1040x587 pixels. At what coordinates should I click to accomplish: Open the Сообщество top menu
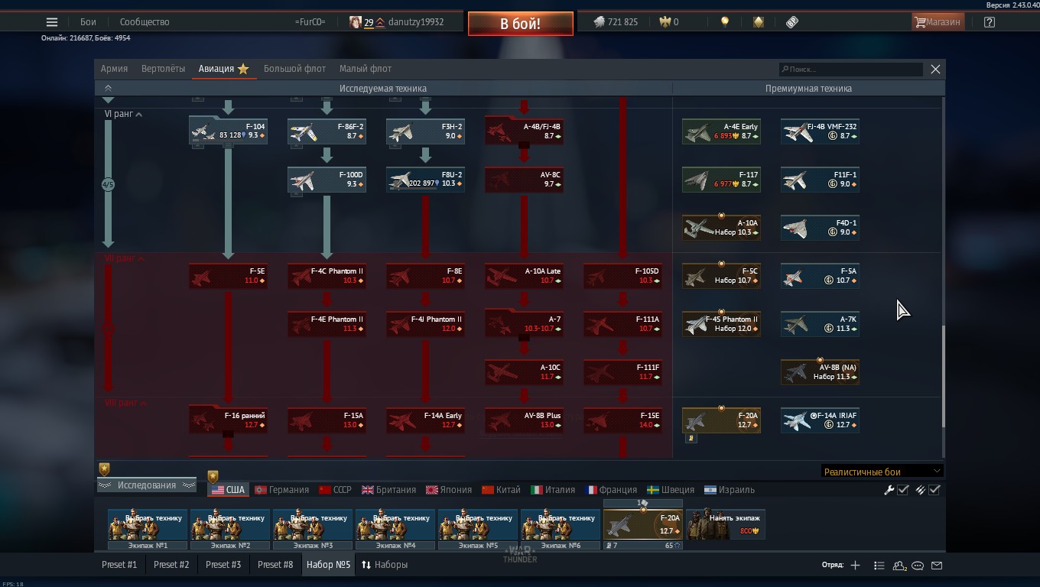pyautogui.click(x=144, y=22)
